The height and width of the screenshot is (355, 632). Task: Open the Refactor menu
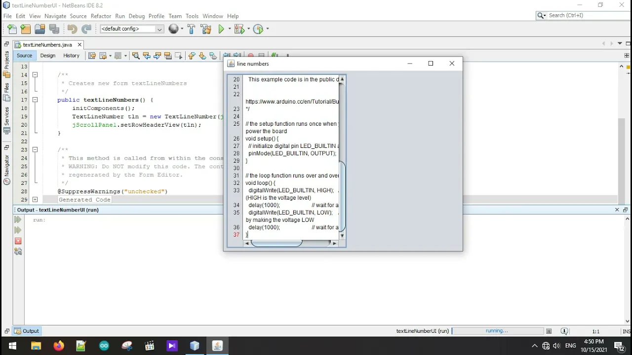point(101,16)
